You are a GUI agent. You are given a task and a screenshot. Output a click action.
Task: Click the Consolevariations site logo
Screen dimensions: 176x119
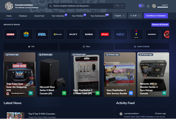coord(9,6)
